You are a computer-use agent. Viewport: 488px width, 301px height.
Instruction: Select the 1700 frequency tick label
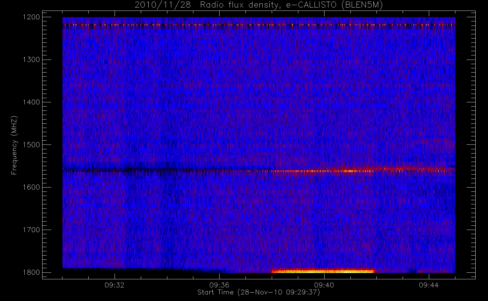pos(31,230)
